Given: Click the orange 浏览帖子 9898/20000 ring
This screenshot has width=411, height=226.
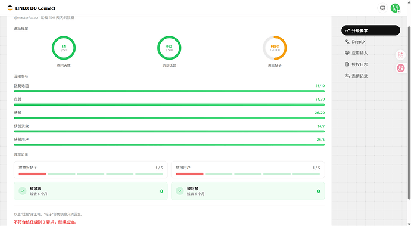Looking at the screenshot, I should click(275, 48).
